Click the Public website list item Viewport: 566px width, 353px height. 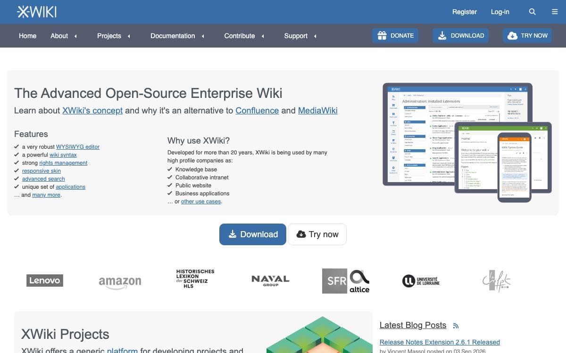pos(193,185)
